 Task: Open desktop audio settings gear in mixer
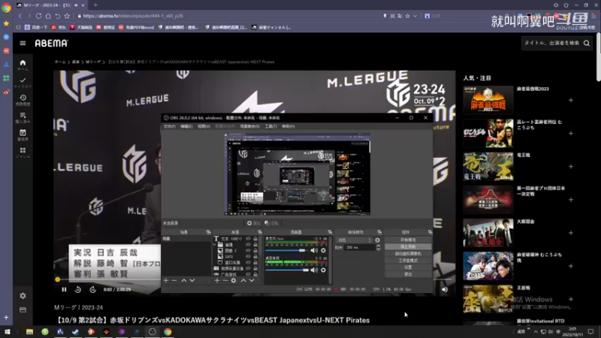tap(324, 270)
